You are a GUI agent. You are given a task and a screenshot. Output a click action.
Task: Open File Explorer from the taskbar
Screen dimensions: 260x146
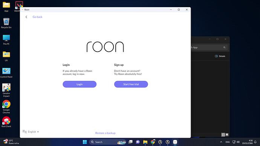(x=145, y=142)
